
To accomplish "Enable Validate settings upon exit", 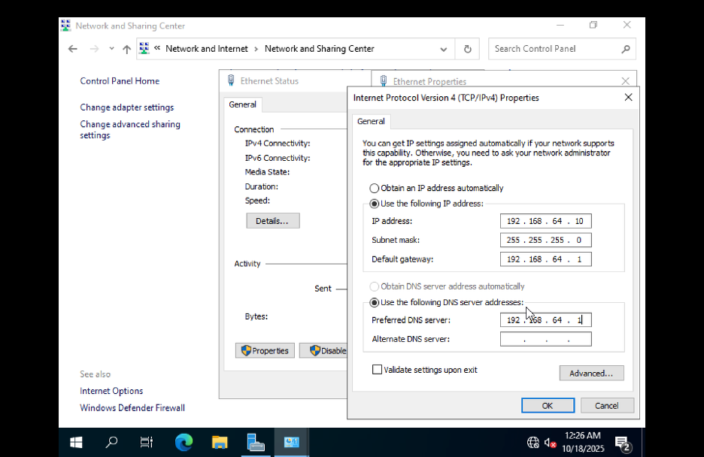I will point(377,369).
